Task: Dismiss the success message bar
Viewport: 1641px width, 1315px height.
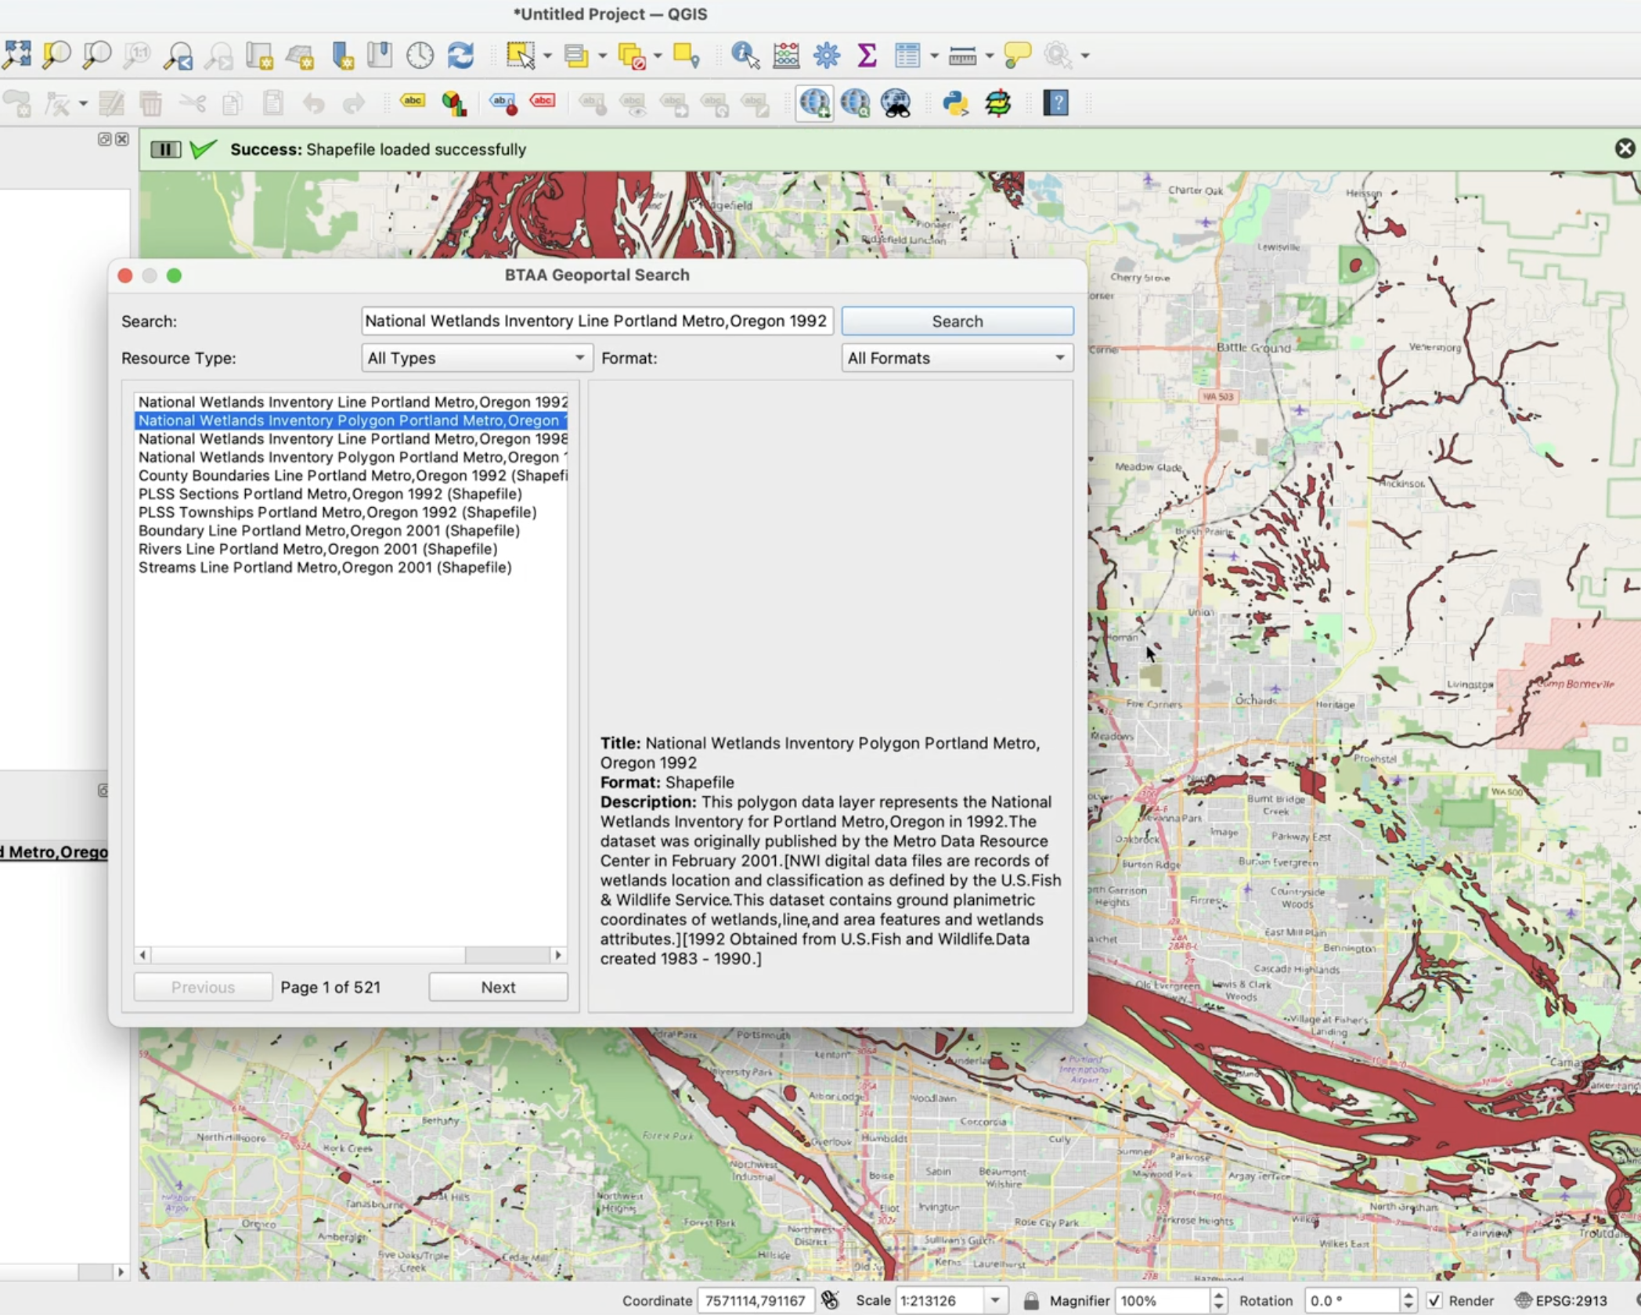Action: click(1625, 149)
